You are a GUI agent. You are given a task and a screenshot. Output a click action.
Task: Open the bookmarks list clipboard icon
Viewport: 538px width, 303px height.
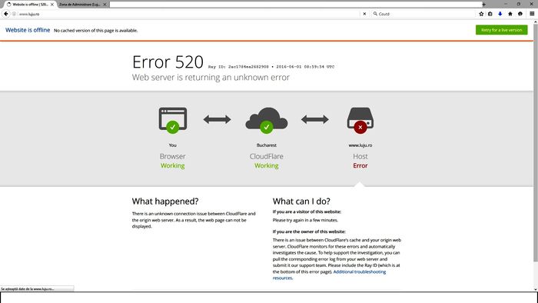point(490,14)
